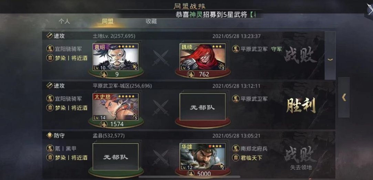Tap player icon beside 宜阳骁骑军 in first report
373x180 pixels.
[x=50, y=49]
